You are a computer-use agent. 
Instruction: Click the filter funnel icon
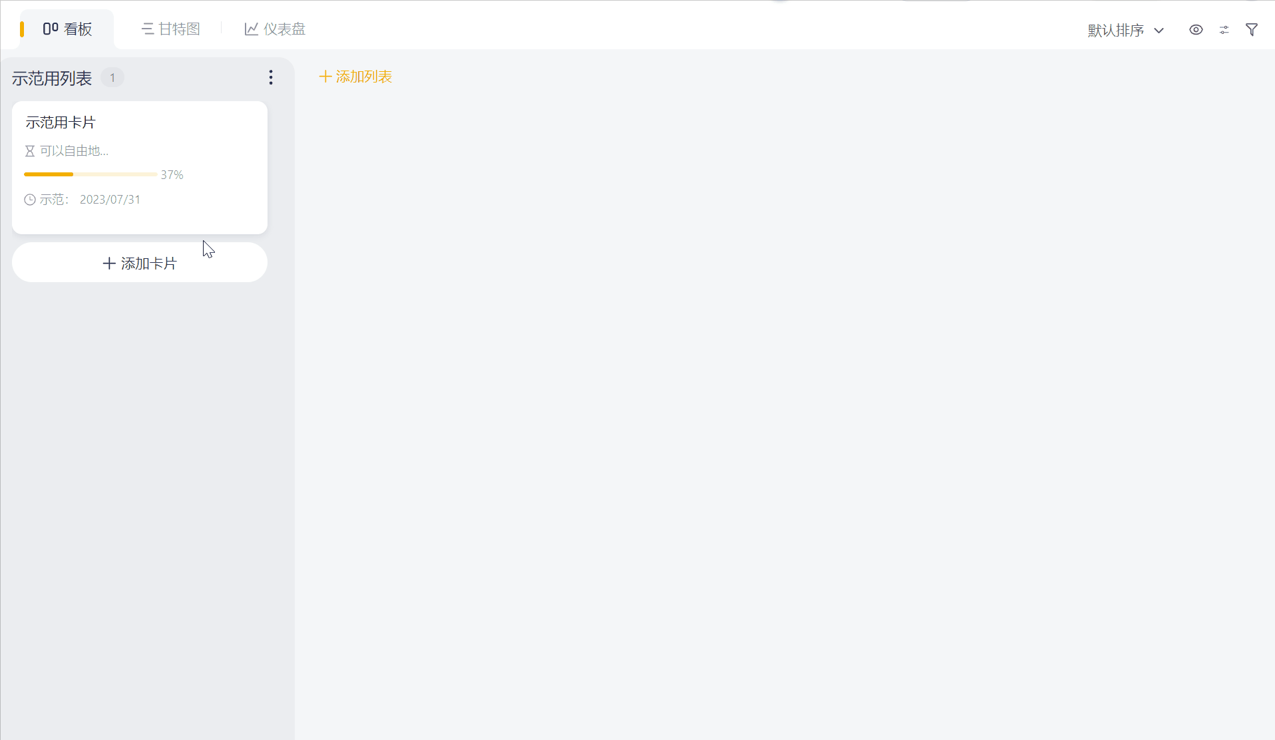1252,30
